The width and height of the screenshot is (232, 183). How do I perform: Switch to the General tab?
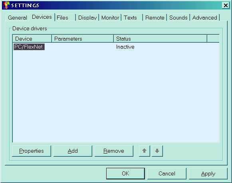pos(18,18)
